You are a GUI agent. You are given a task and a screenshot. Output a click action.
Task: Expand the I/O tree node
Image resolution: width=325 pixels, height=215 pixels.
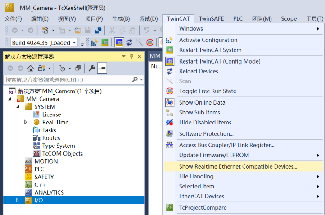(18, 200)
